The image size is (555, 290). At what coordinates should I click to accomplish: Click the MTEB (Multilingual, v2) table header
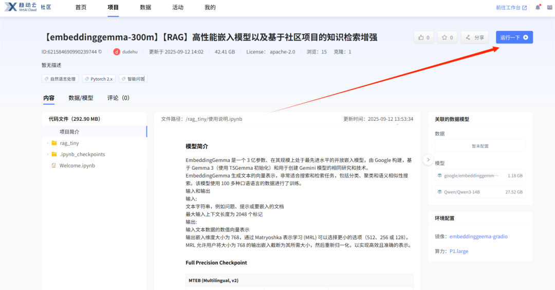[213, 280]
